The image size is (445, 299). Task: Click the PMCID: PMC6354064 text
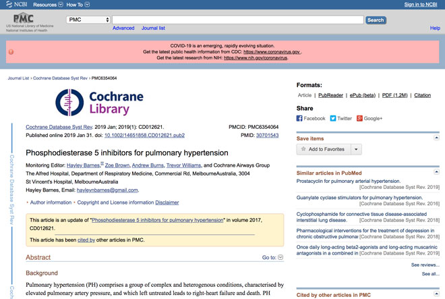tap(254, 127)
